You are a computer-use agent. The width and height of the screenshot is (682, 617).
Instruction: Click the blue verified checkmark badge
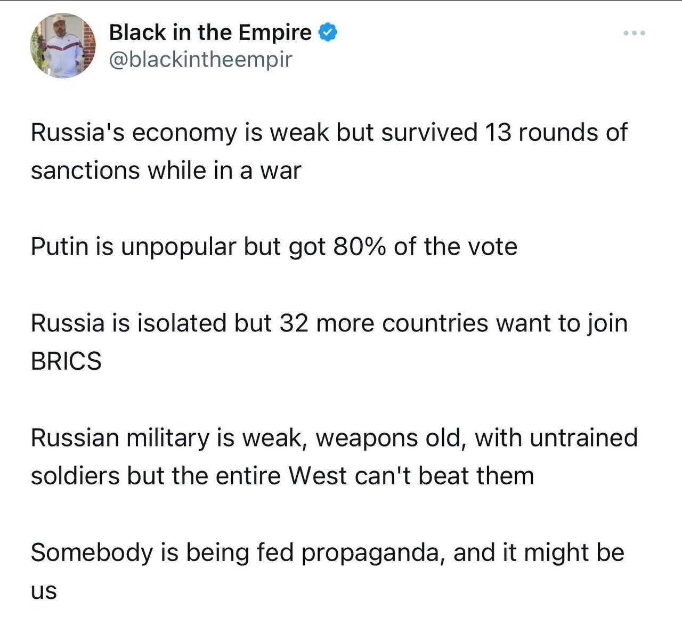click(328, 33)
